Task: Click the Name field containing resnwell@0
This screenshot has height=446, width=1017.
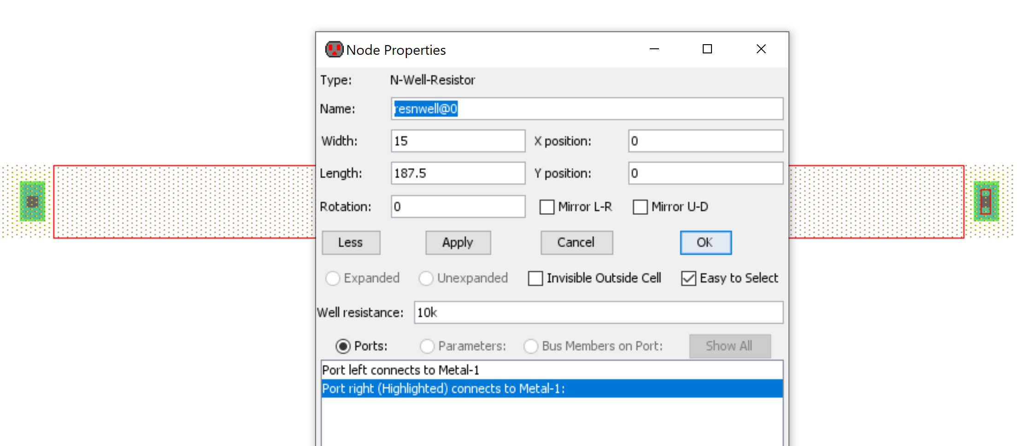Action: (587, 109)
